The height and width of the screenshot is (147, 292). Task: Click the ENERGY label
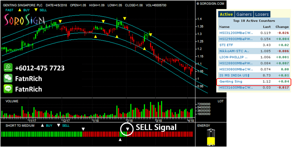204,126
